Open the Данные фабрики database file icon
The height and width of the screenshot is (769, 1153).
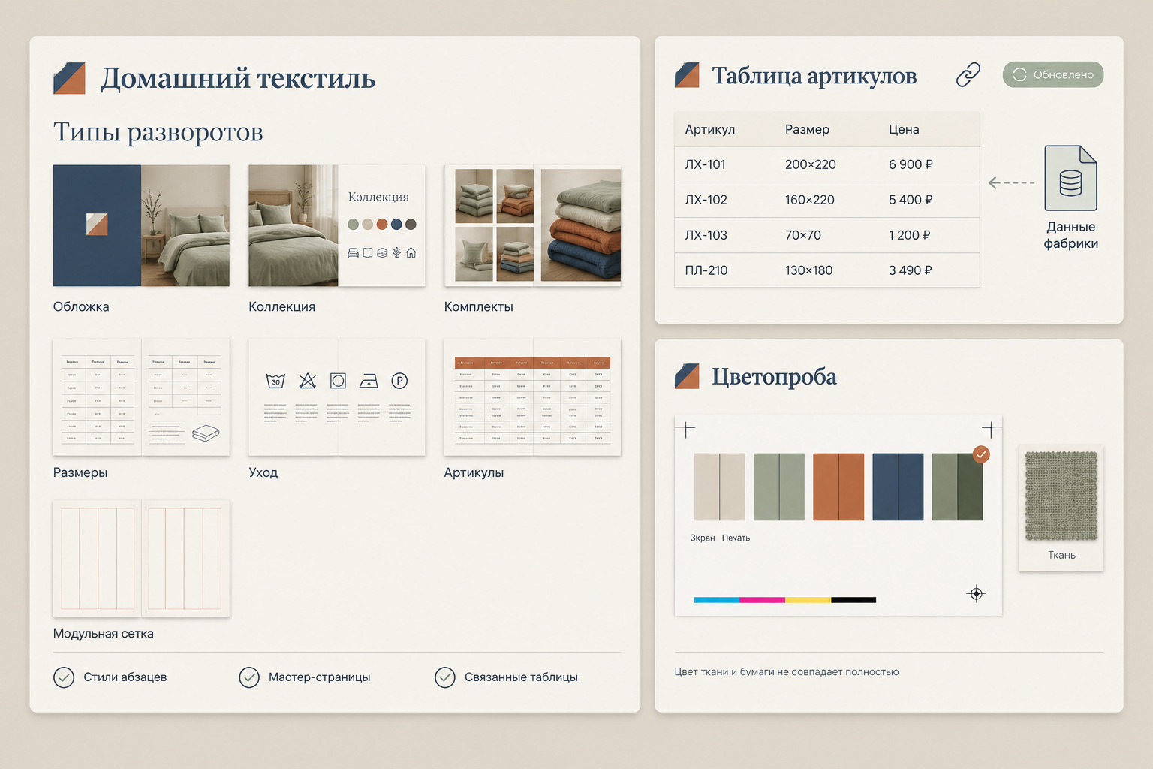coord(1070,178)
